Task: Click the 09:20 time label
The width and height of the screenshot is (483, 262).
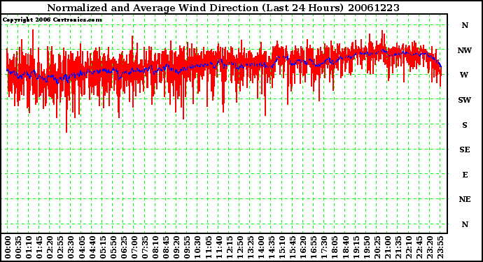Action: tap(176, 247)
